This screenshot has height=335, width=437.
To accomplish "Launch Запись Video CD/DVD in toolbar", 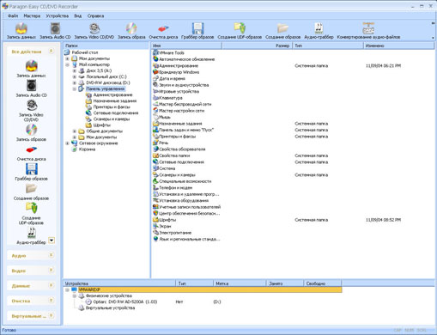I will point(94,31).
